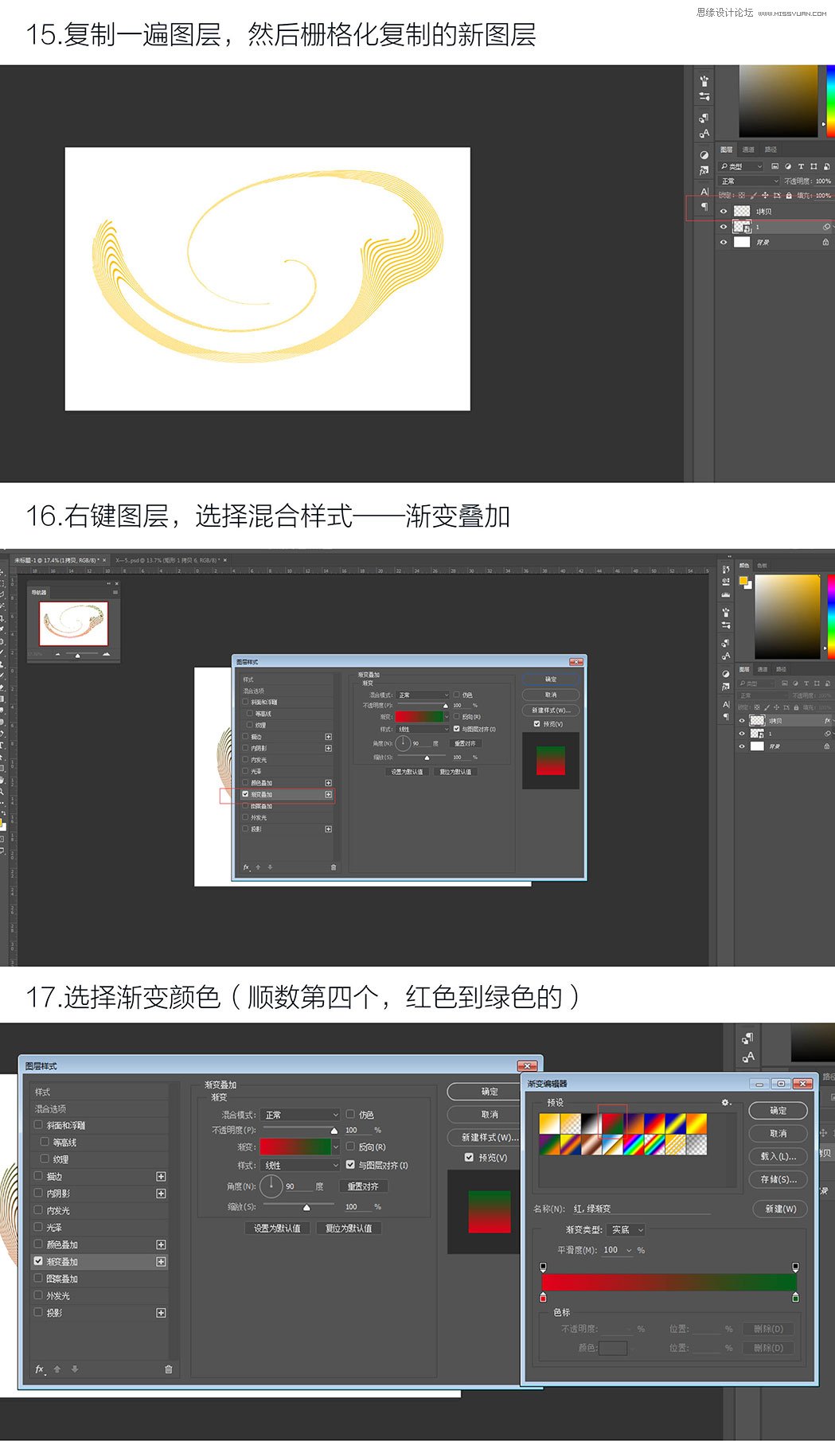Enable 内发光 checkbox in step 17 dialog
Image resolution: width=835 pixels, height=1441 pixels.
(x=38, y=1209)
